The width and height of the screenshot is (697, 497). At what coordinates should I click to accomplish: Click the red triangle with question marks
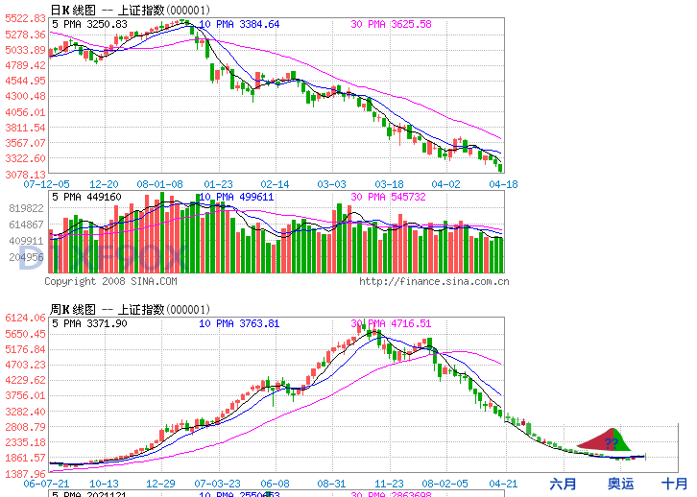(603, 441)
